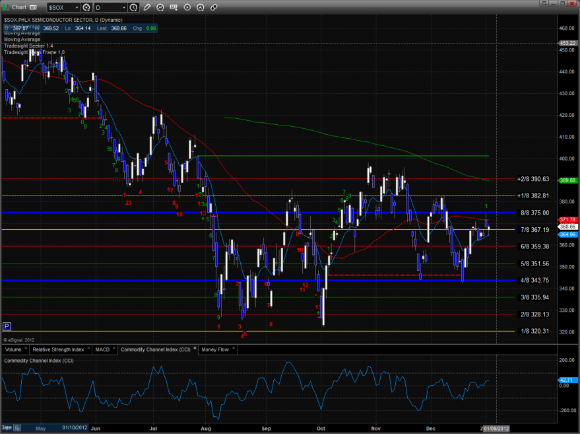Click the +2/8 390.63 level label

tap(533, 179)
